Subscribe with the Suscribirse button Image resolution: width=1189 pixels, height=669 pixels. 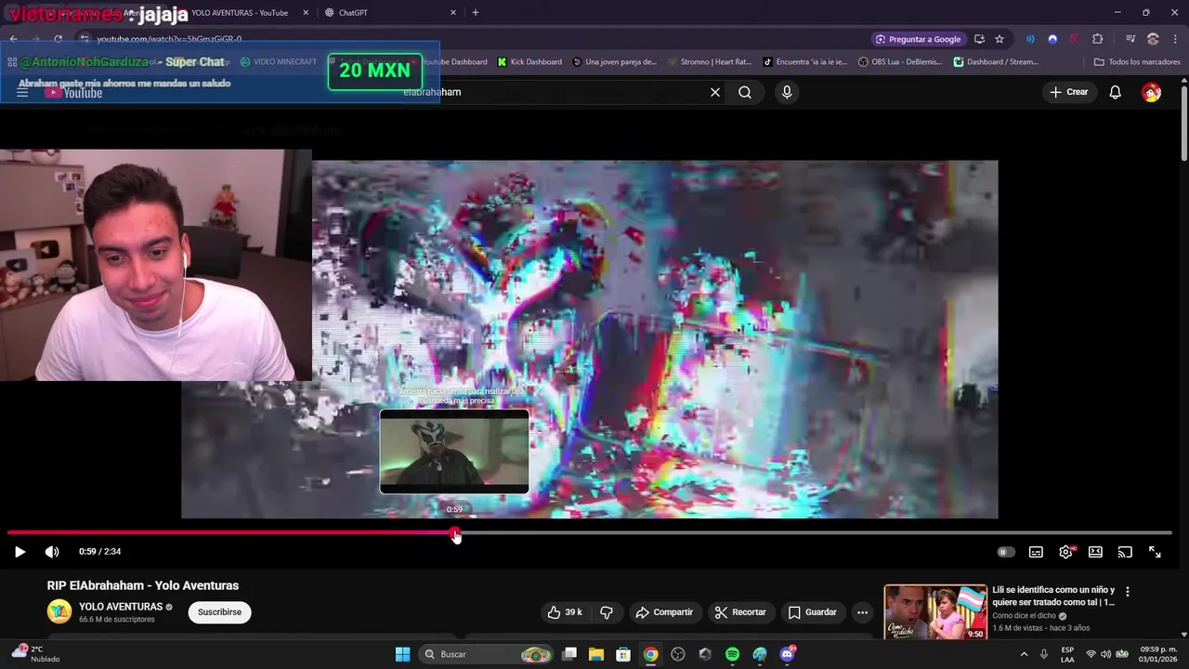point(219,612)
